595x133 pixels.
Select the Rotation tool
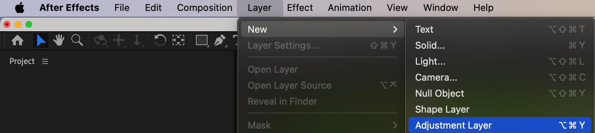click(x=160, y=40)
